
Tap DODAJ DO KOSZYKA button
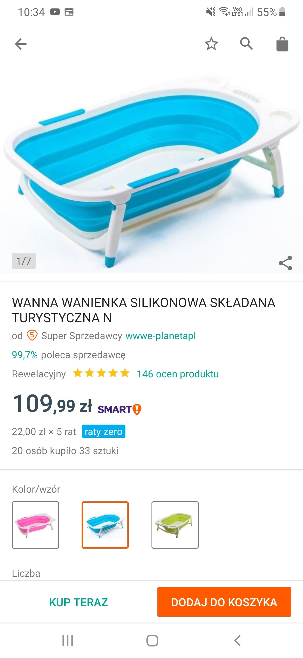coord(224,602)
